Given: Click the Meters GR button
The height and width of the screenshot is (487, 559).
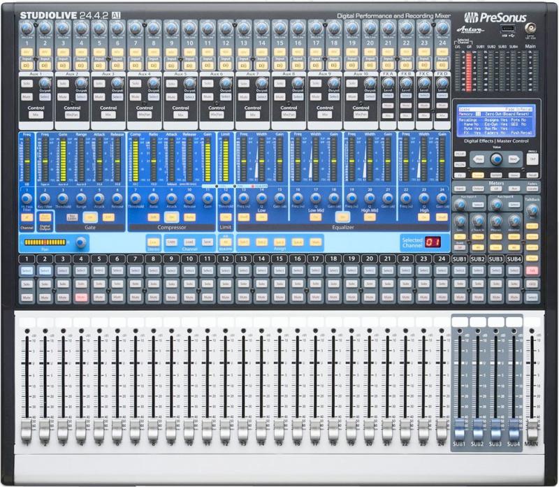Looking at the screenshot, I should click(496, 188).
